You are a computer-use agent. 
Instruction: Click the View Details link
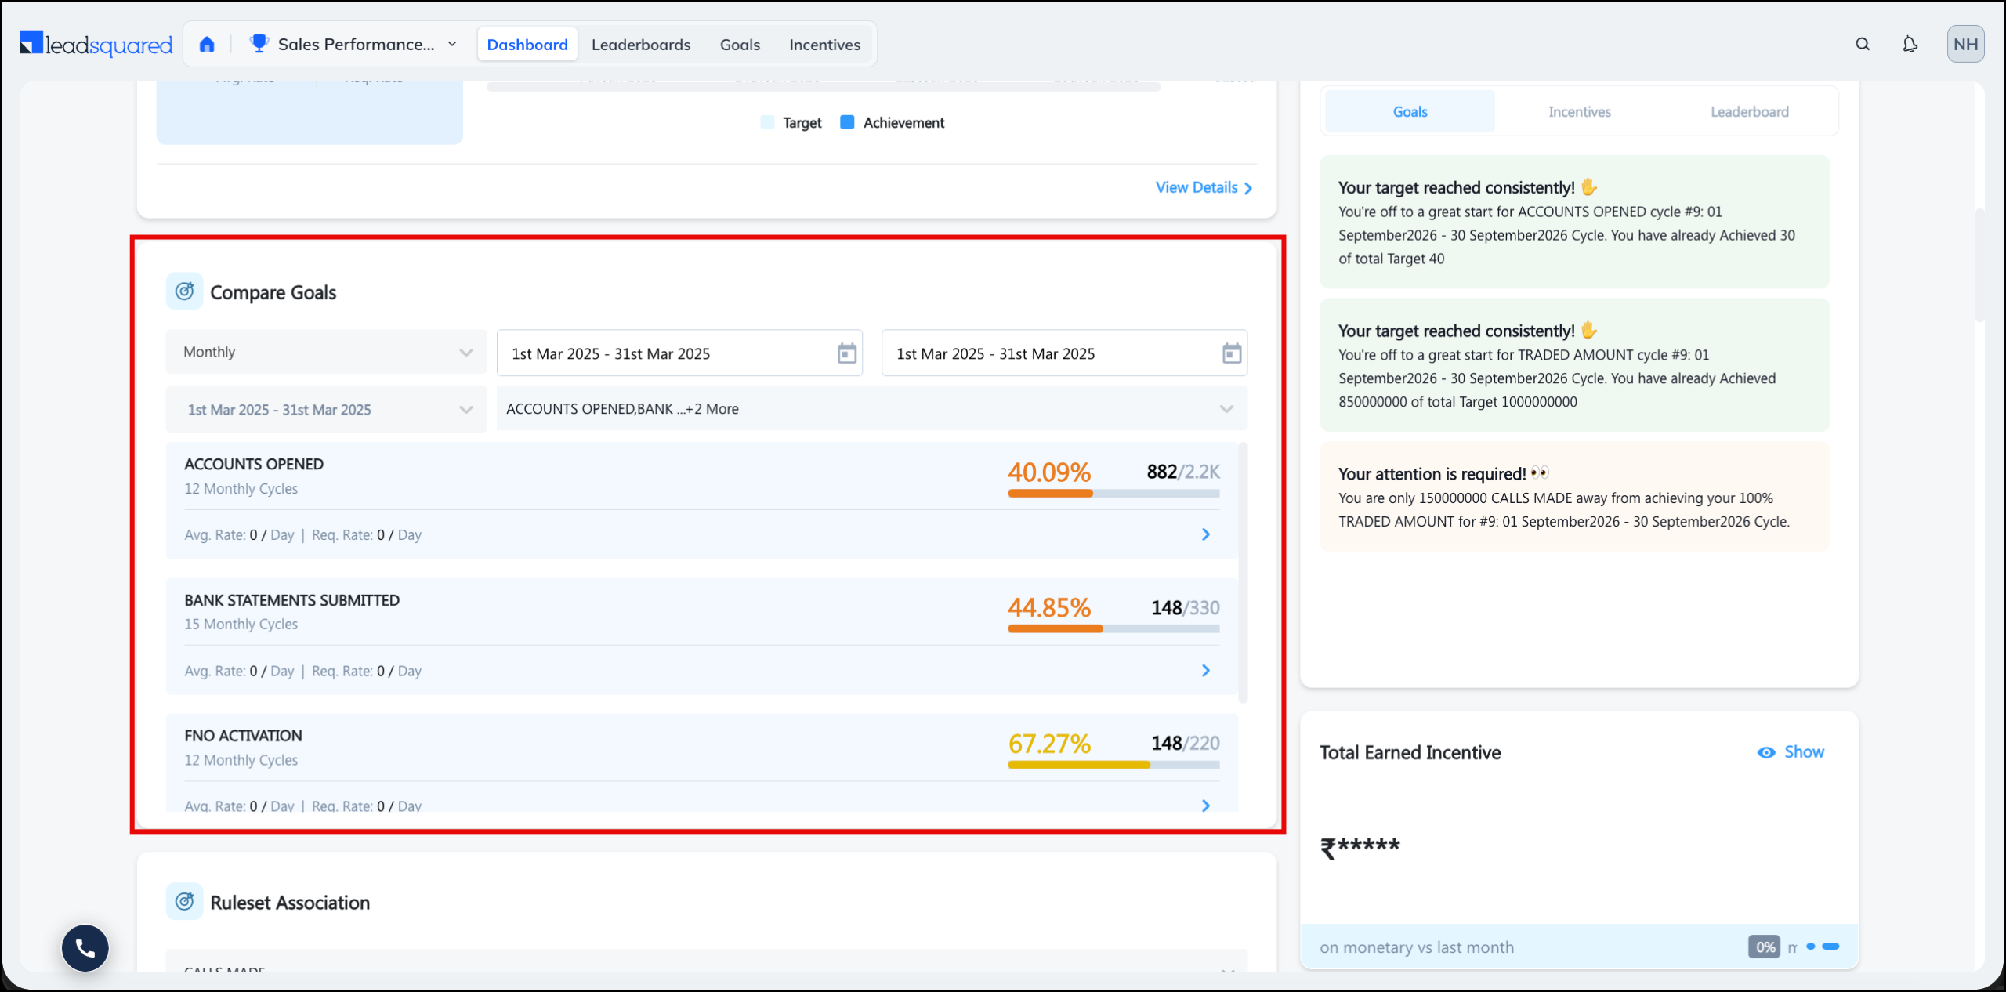pyautogui.click(x=1204, y=187)
